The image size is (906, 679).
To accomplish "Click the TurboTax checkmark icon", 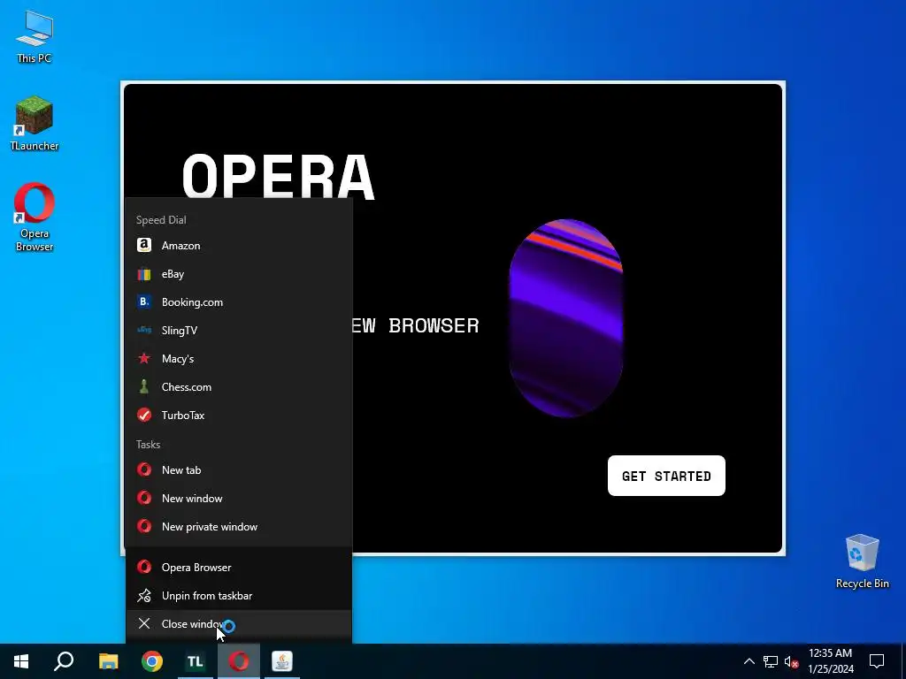I will (x=144, y=415).
